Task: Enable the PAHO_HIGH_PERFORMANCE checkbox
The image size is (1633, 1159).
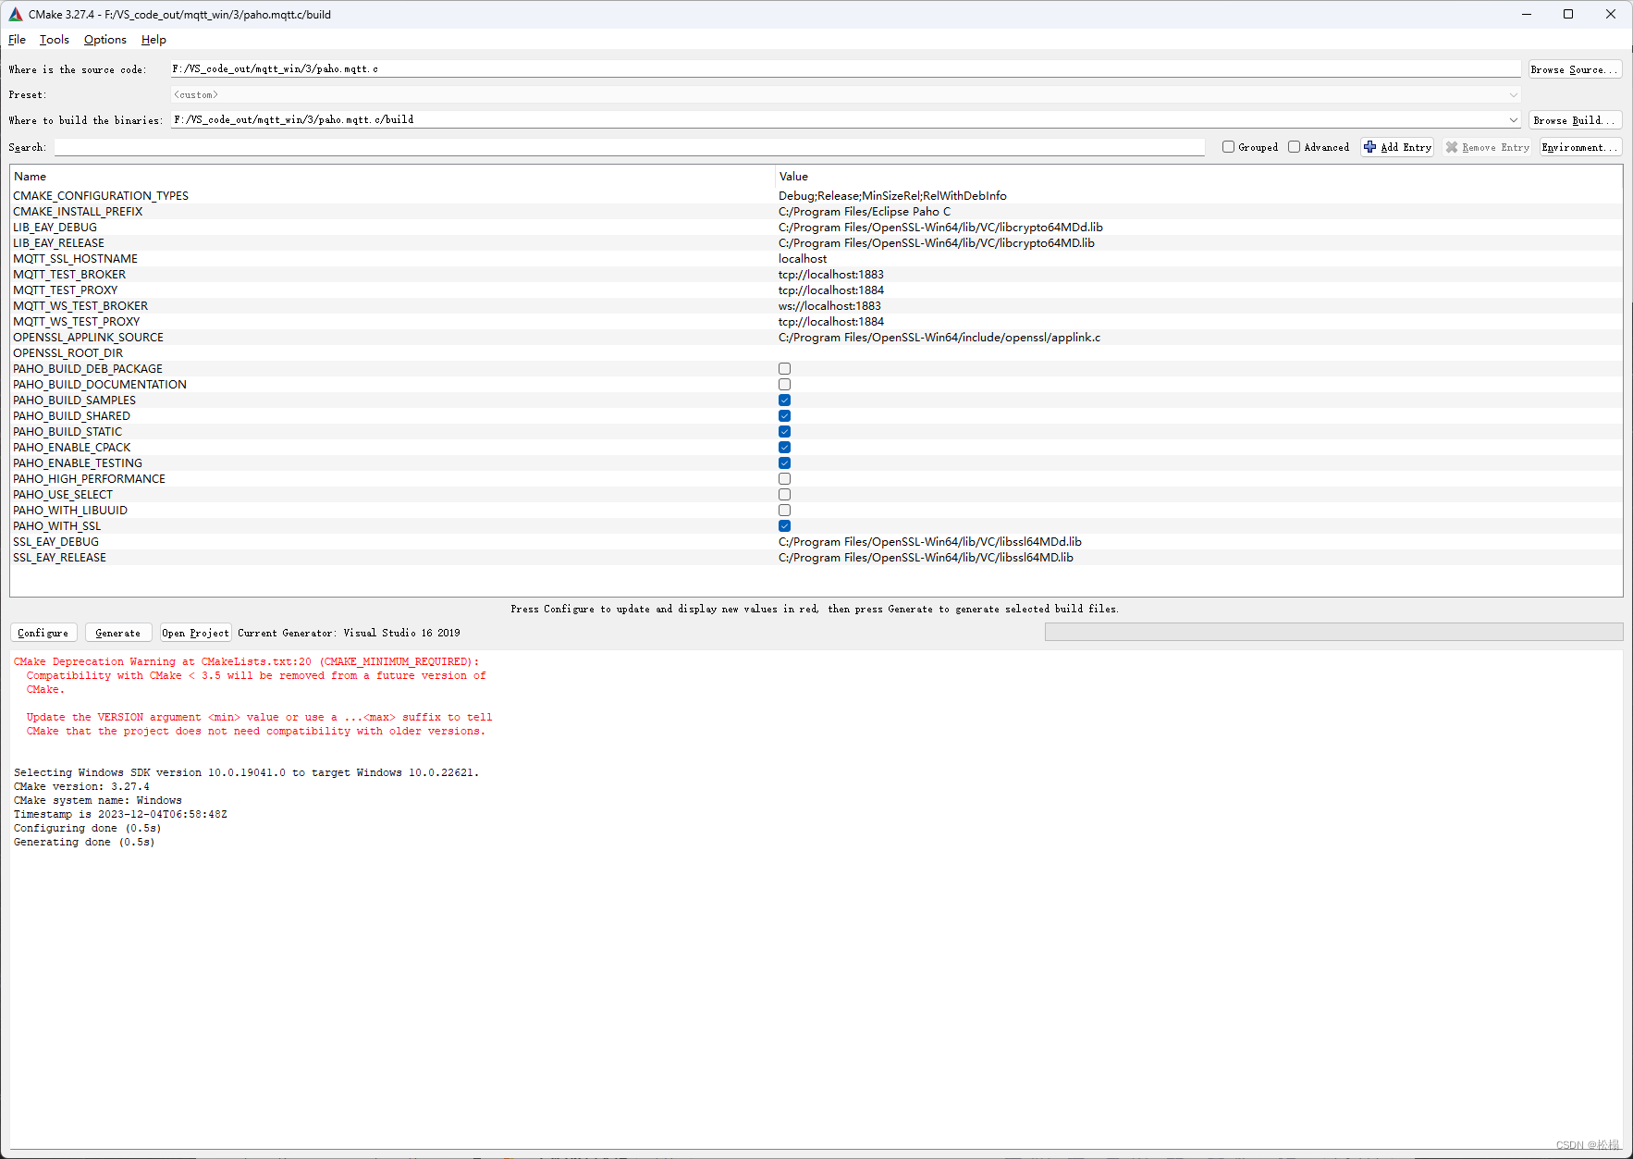Action: point(784,478)
